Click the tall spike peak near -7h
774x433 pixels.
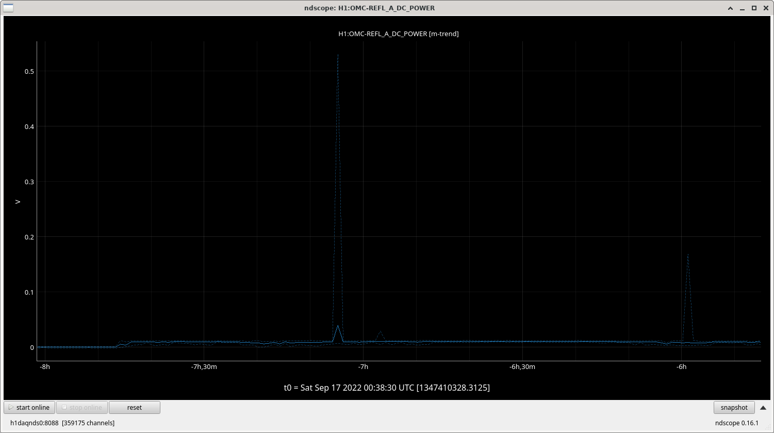pos(338,55)
